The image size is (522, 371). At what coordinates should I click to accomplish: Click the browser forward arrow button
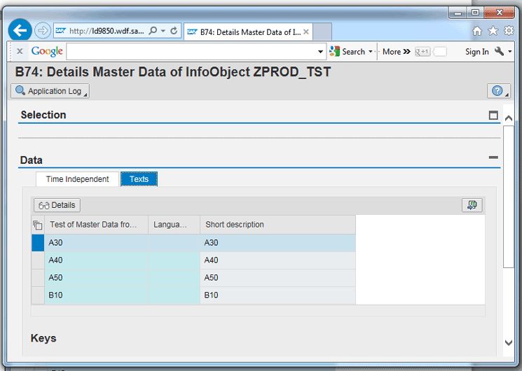tap(42, 31)
